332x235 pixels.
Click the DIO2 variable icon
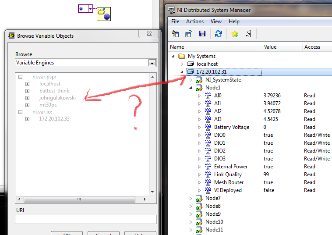click(208, 151)
